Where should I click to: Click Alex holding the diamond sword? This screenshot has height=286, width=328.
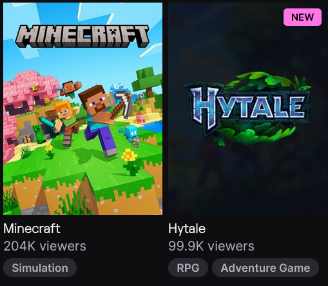[x=64, y=123]
